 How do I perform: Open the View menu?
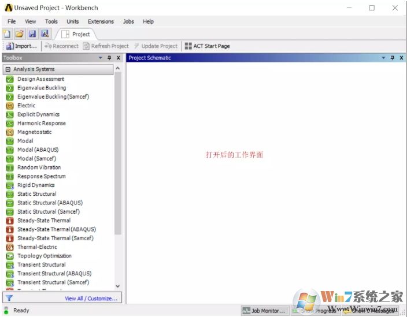tap(31, 21)
